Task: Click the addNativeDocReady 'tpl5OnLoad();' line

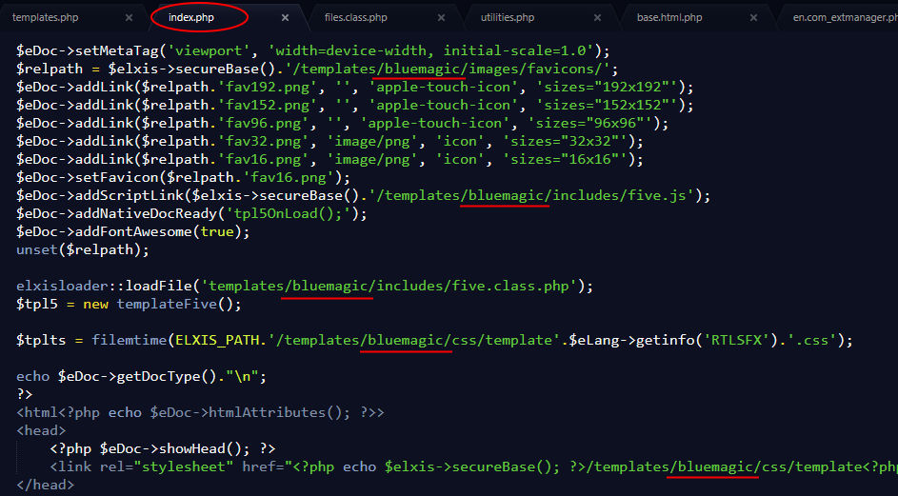Action: point(191,213)
